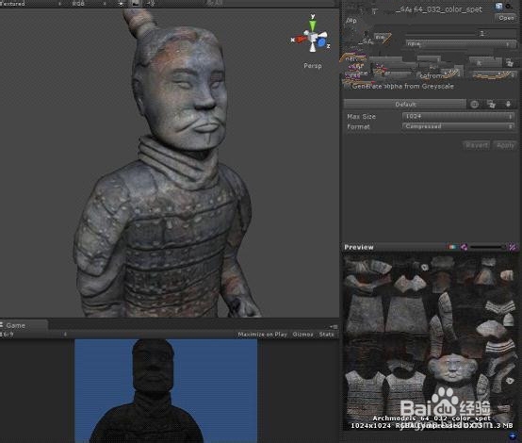Image resolution: width=522 pixels, height=443 pixels.
Task: Open the Textured draw mode dropdown
Action: coord(32,4)
